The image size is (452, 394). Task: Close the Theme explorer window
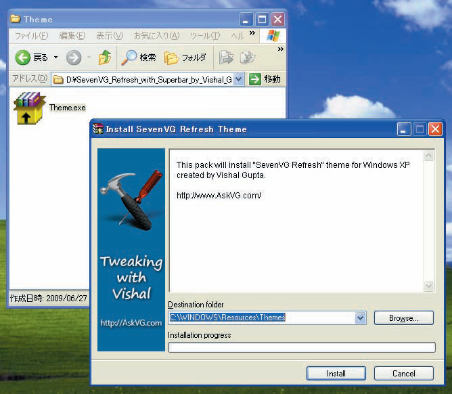277,20
